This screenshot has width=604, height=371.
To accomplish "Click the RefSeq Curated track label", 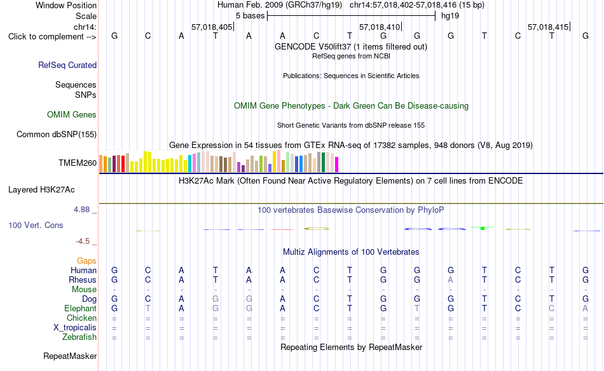I will click(x=67, y=65).
